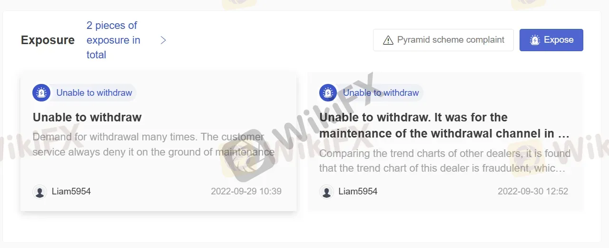Open the post about withdrawal channel maintenance
This screenshot has height=248, width=609.
coord(444,125)
